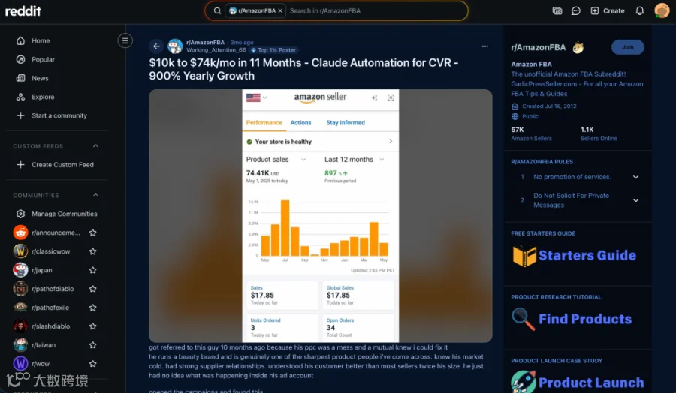676x393 pixels.
Task: Favorite r/classicwow with star
Action: (x=92, y=251)
